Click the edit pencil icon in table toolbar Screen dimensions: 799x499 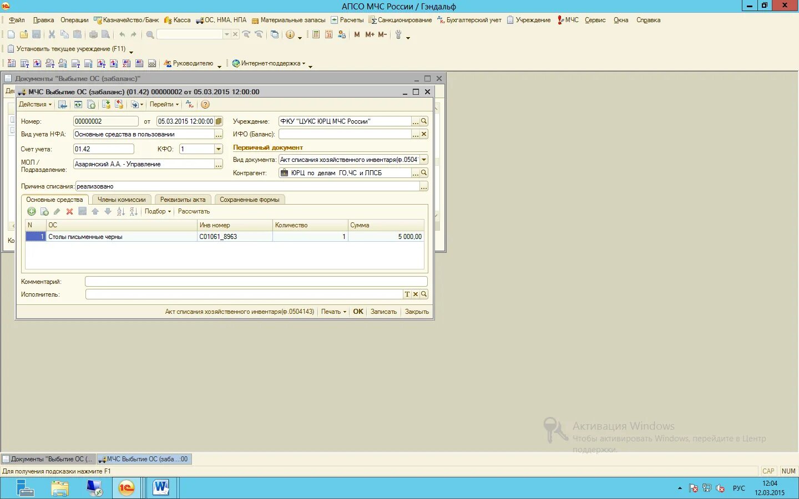57,211
